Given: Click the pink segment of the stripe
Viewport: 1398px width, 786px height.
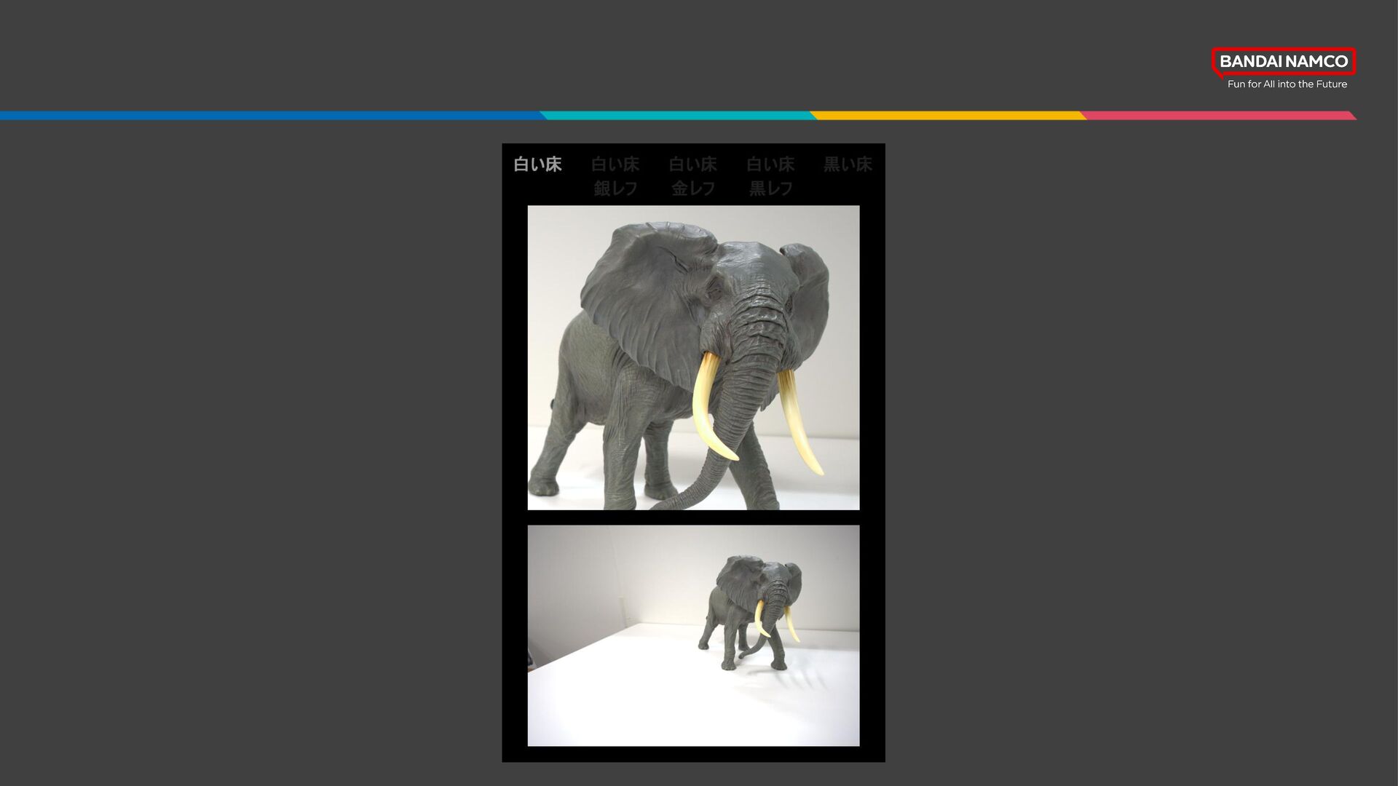Looking at the screenshot, I should coord(1216,116).
